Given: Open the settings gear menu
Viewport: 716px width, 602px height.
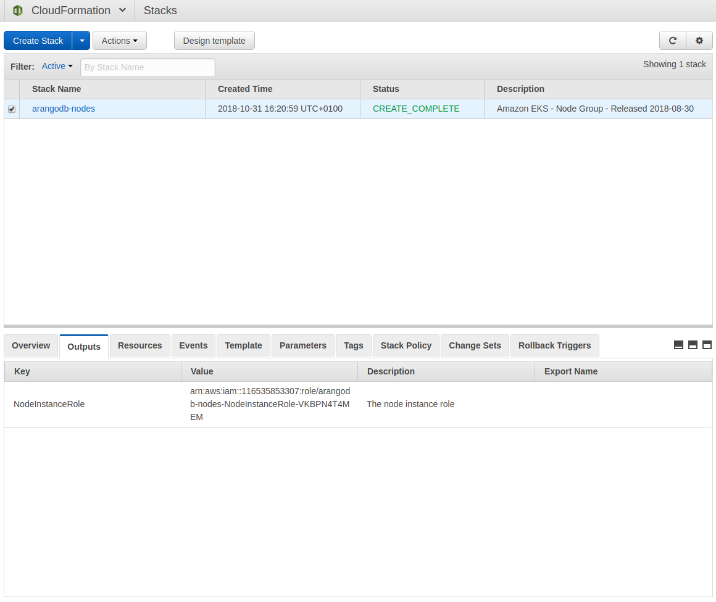Looking at the screenshot, I should [x=699, y=41].
